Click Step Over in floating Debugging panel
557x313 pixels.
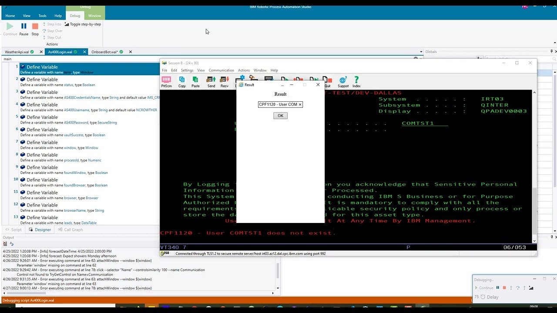point(518,288)
